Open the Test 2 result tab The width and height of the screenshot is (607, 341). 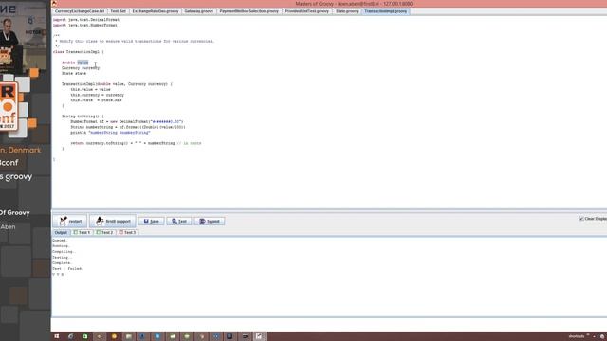coord(104,232)
